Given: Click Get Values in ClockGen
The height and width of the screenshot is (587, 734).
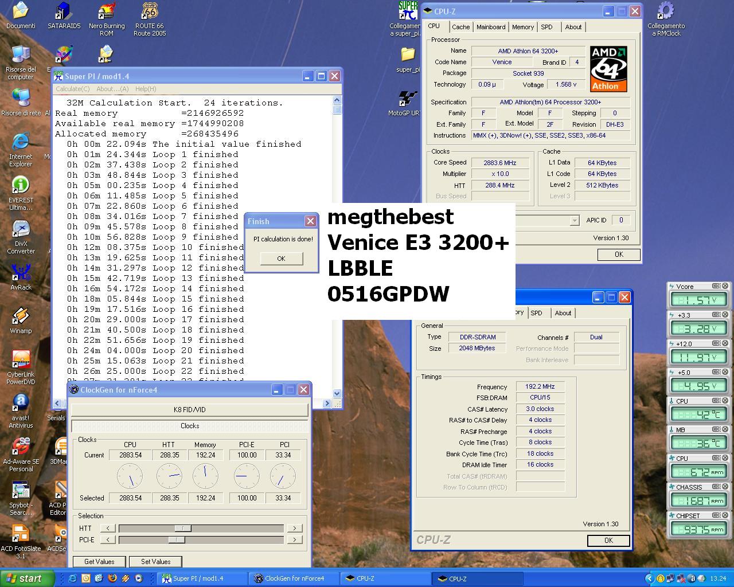Looking at the screenshot, I should tap(99, 562).
